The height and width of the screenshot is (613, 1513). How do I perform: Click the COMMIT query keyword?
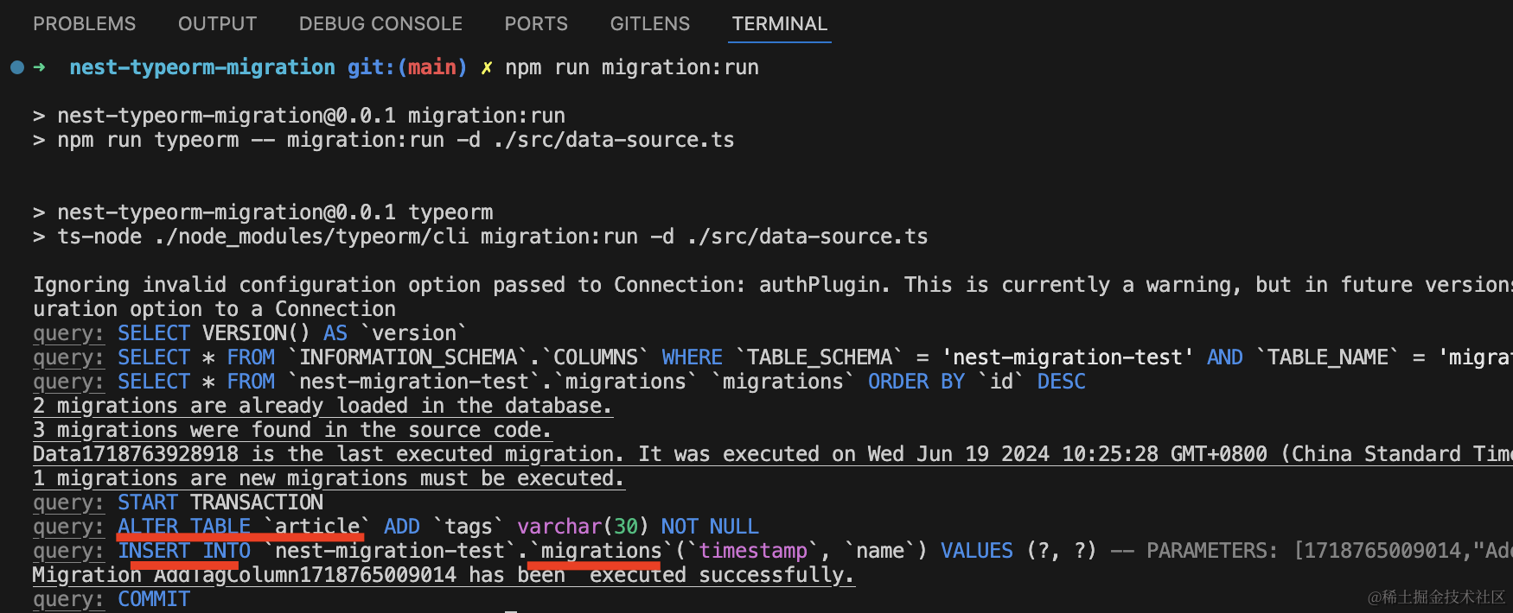click(x=154, y=599)
